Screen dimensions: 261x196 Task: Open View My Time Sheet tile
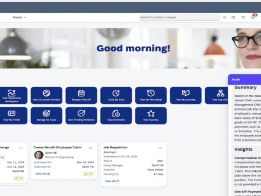151,95
